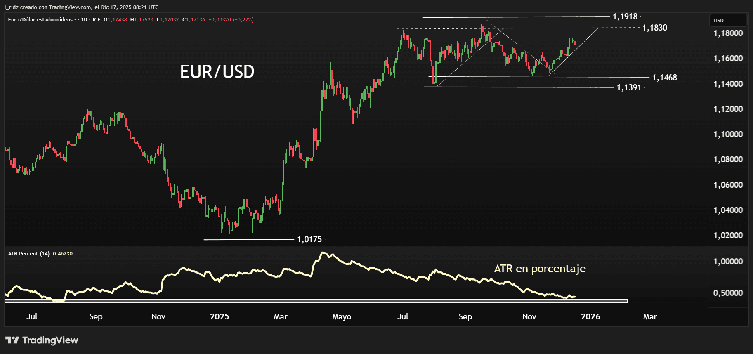Click 0,50000 on the ATR scale

click(728, 293)
